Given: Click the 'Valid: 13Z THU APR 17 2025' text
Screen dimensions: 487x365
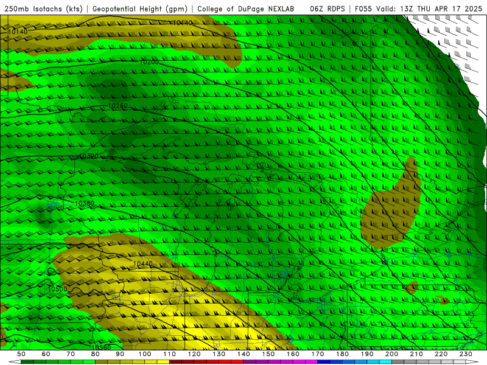Looking at the screenshot, I should (429, 9).
